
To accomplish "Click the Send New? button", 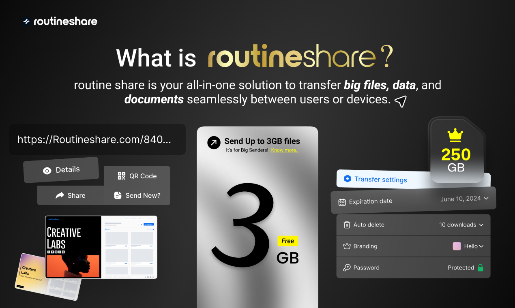I will click(137, 195).
